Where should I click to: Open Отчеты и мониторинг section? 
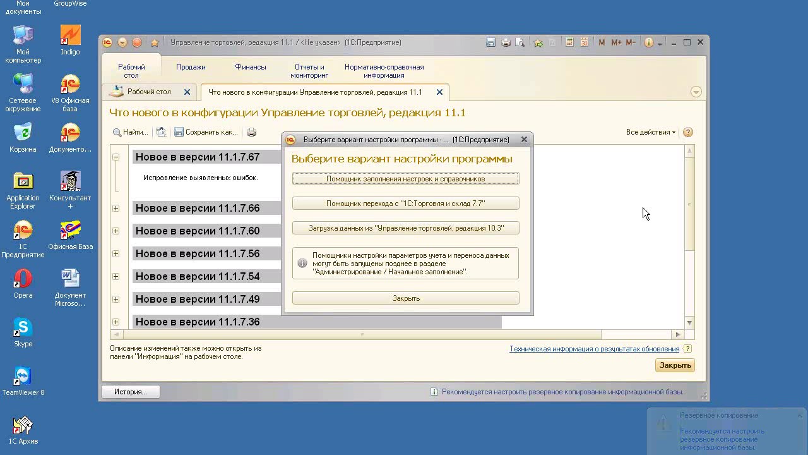[309, 71]
